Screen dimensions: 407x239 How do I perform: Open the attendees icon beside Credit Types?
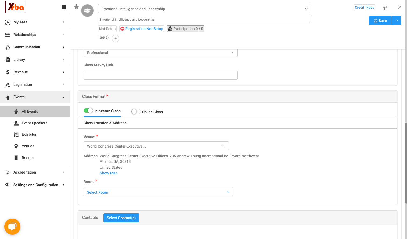click(385, 8)
